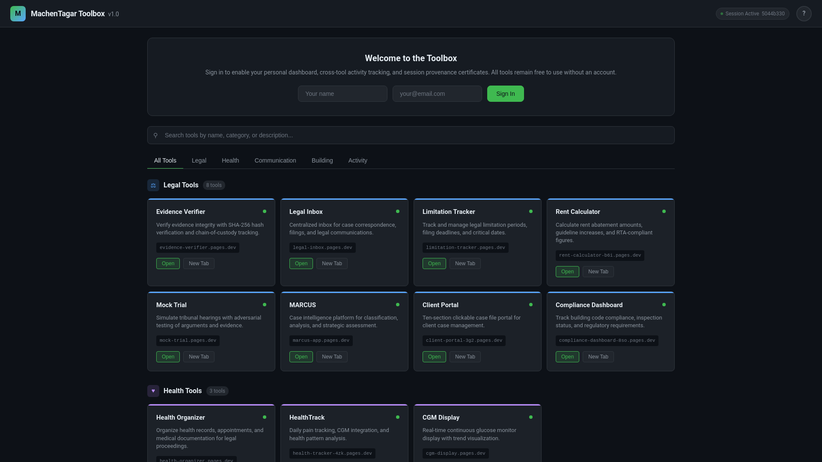Click the client-portal-3g2.pages.dev URL label
The width and height of the screenshot is (822, 462).
click(x=464, y=341)
